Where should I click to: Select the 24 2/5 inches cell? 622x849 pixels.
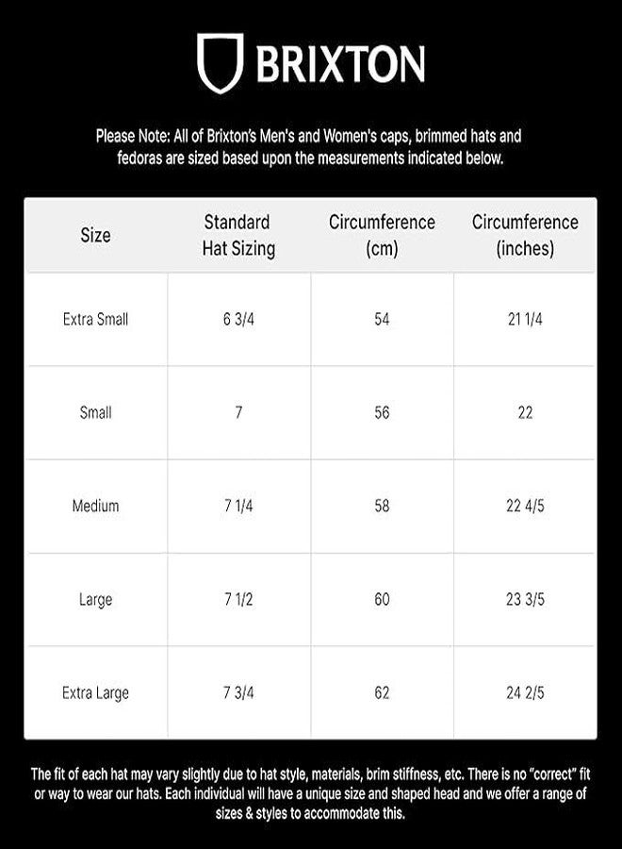[x=525, y=692]
